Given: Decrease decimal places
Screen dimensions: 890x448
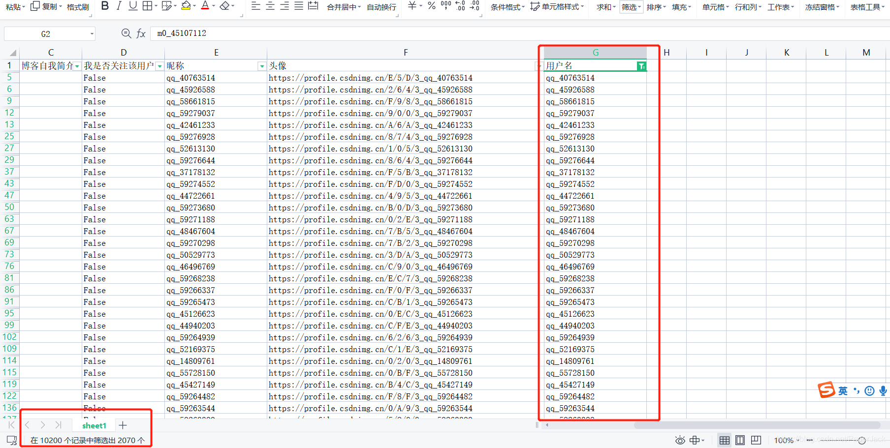Looking at the screenshot, I should (475, 6).
